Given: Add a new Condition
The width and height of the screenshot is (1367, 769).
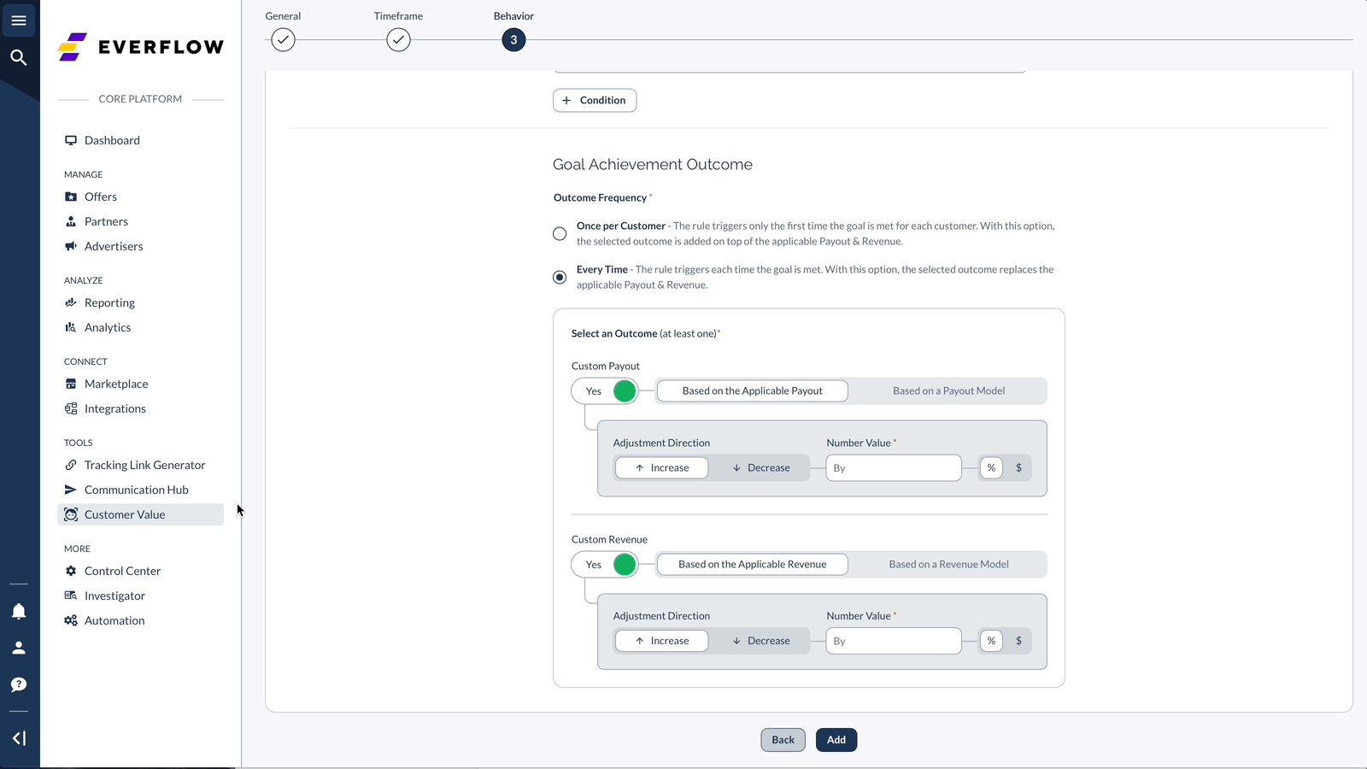Looking at the screenshot, I should tap(595, 100).
